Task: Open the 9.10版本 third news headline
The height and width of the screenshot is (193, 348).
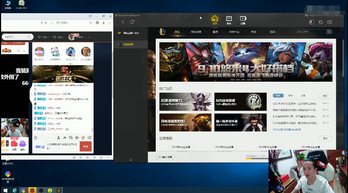Action: click(x=294, y=116)
